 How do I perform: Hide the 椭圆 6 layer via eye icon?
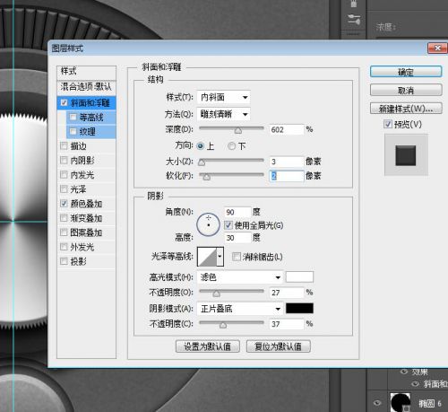(x=377, y=403)
